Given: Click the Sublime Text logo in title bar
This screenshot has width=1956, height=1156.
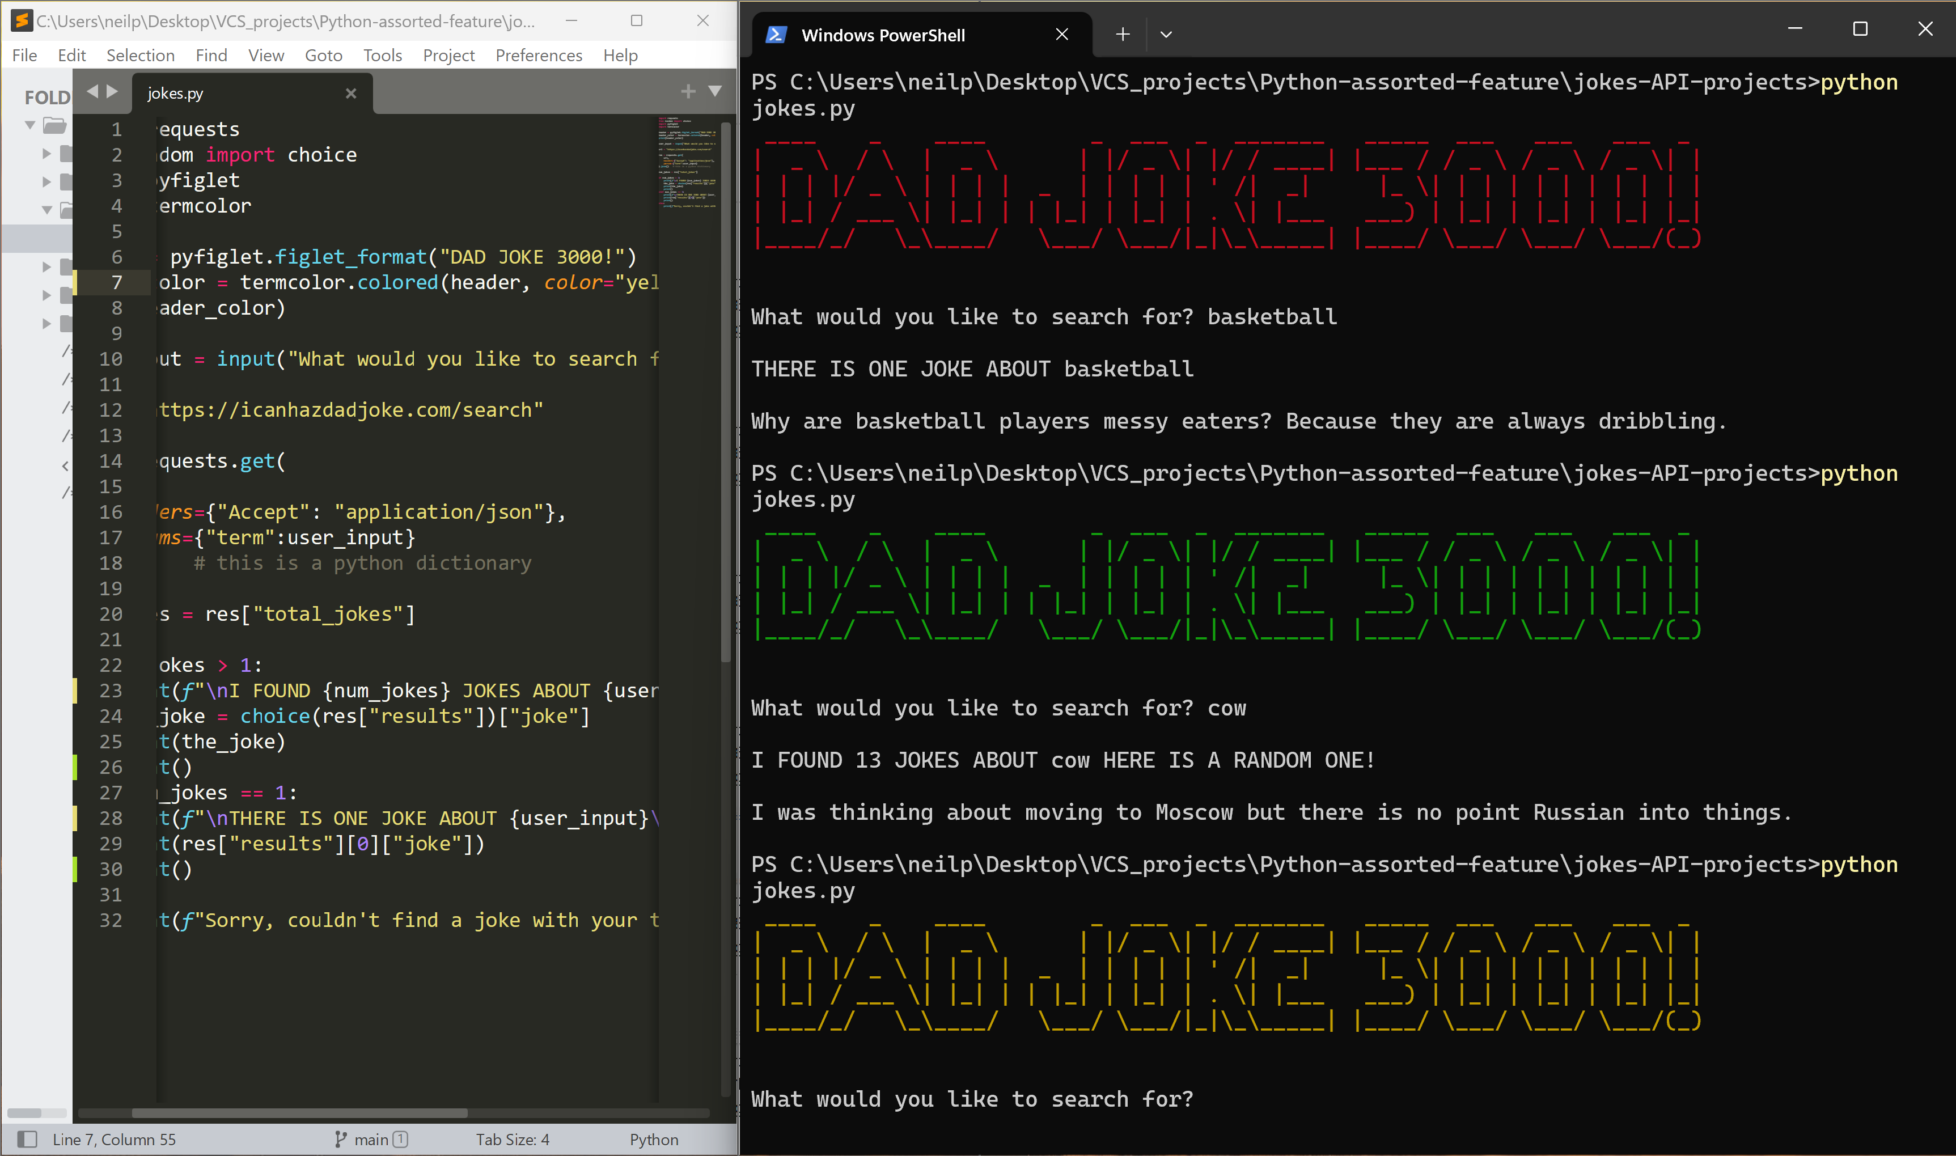Looking at the screenshot, I should [22, 21].
